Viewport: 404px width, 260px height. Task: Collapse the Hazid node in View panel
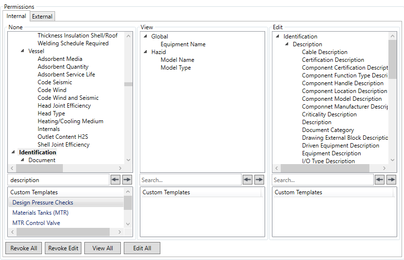tap(145, 52)
